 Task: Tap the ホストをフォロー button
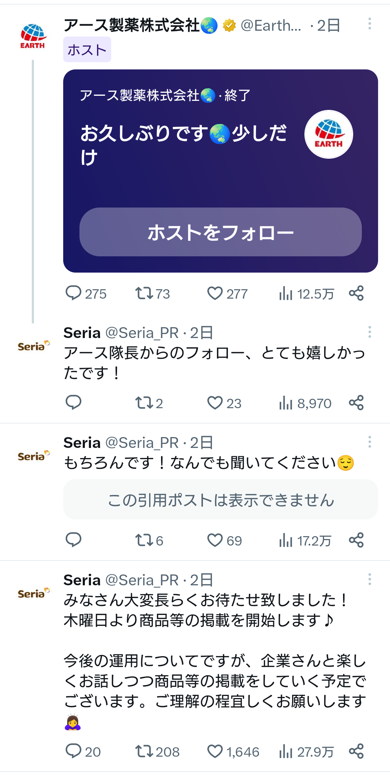[x=220, y=232]
